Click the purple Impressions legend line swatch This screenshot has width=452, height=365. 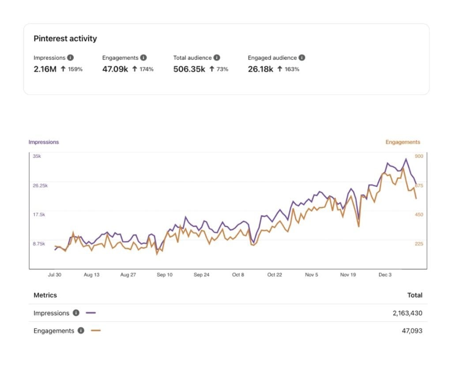[91, 313]
